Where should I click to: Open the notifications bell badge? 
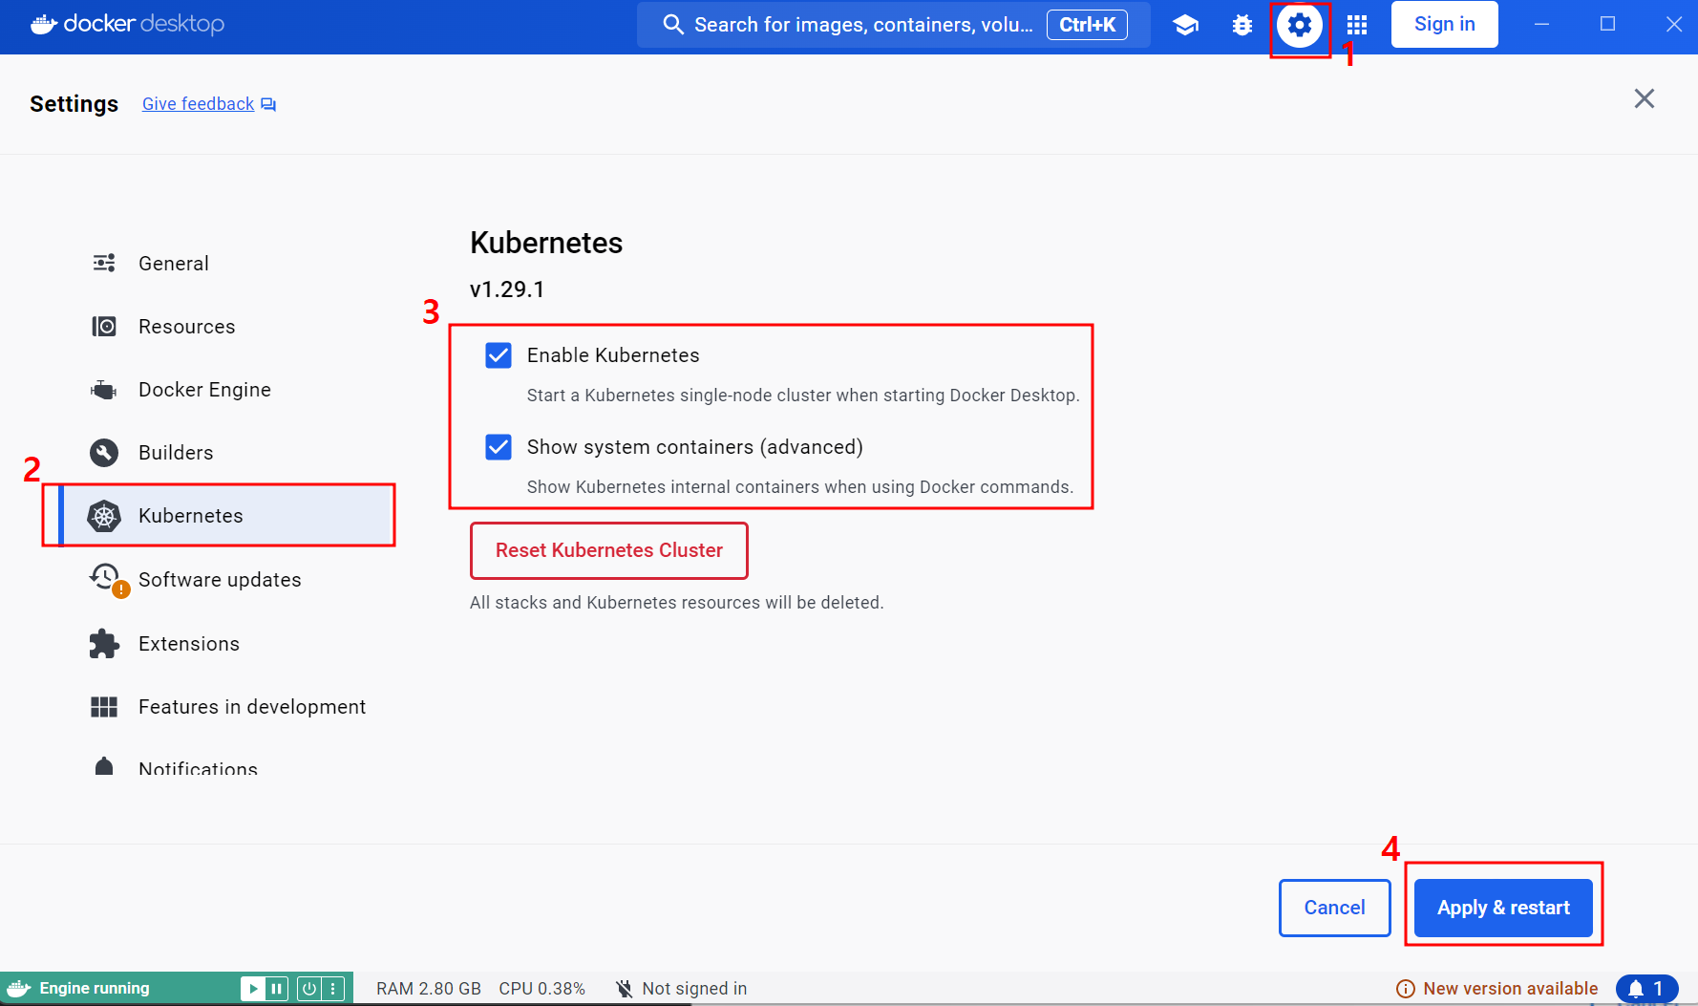(x=1646, y=989)
